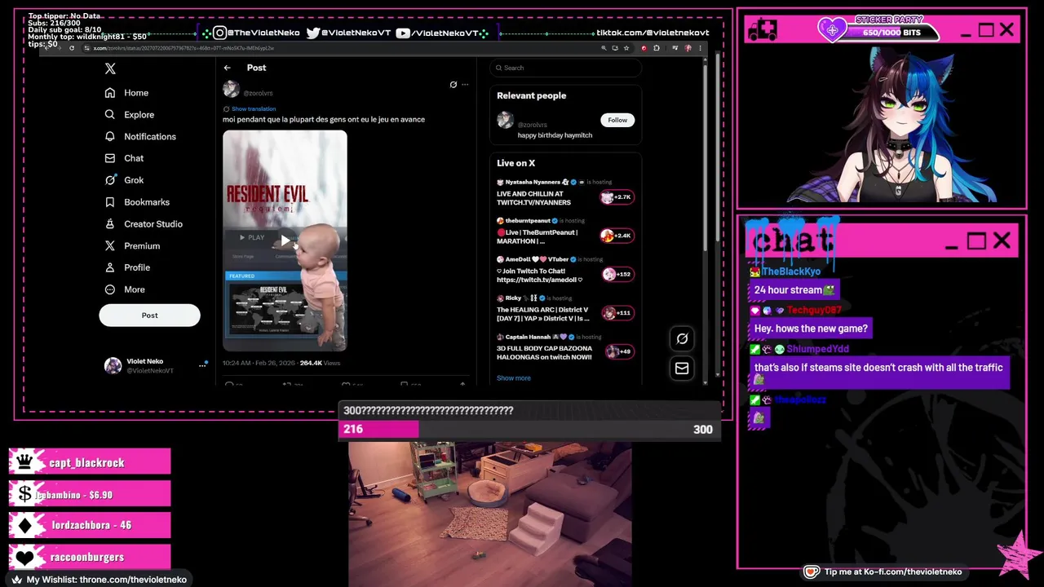1044x587 pixels.
Task: Click the capt_blackrock crown badge
Action: point(24,462)
